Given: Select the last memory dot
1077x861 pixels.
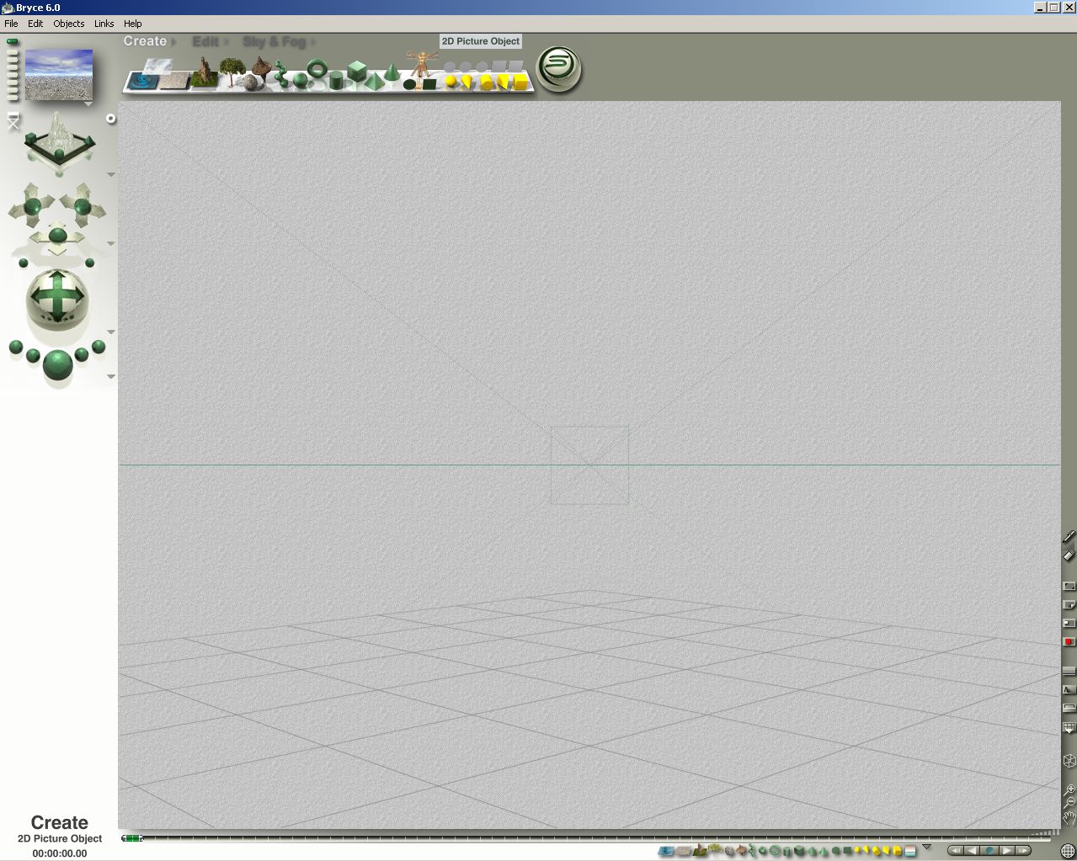Looking at the screenshot, I should tap(12, 98).
